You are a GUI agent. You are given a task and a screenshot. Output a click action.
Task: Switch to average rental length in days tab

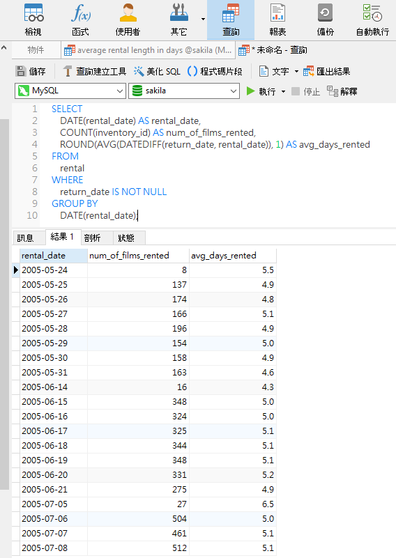148,50
